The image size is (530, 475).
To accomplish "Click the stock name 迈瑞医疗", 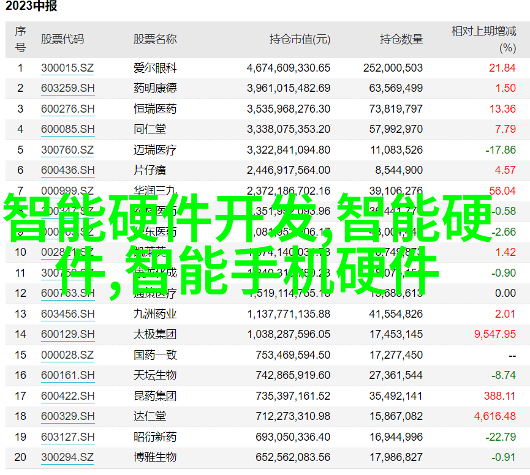I will point(155,150).
